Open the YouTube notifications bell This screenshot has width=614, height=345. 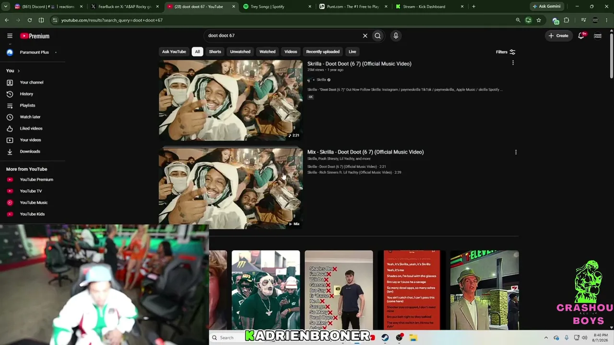coord(581,35)
